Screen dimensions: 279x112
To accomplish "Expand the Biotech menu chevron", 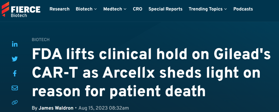I will (x=95, y=9).
